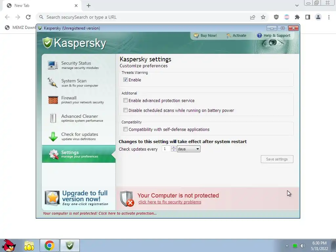Toggle Chrome side panel icon
336x252 pixels.
(308, 17)
